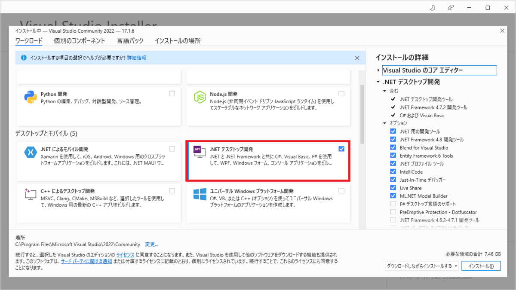Click the .NET desktop development workload icon

click(x=200, y=152)
